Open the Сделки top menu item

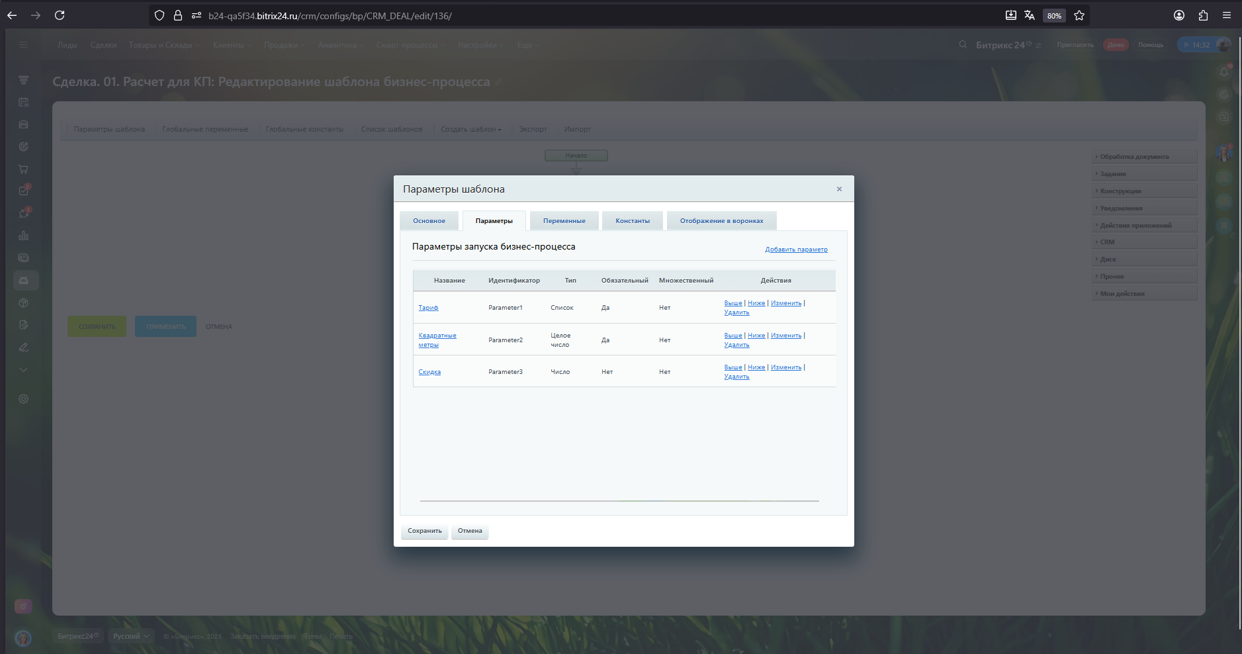[103, 45]
